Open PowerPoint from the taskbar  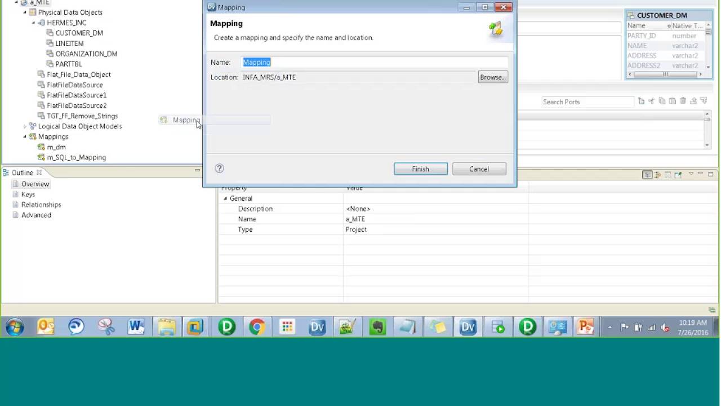585,327
